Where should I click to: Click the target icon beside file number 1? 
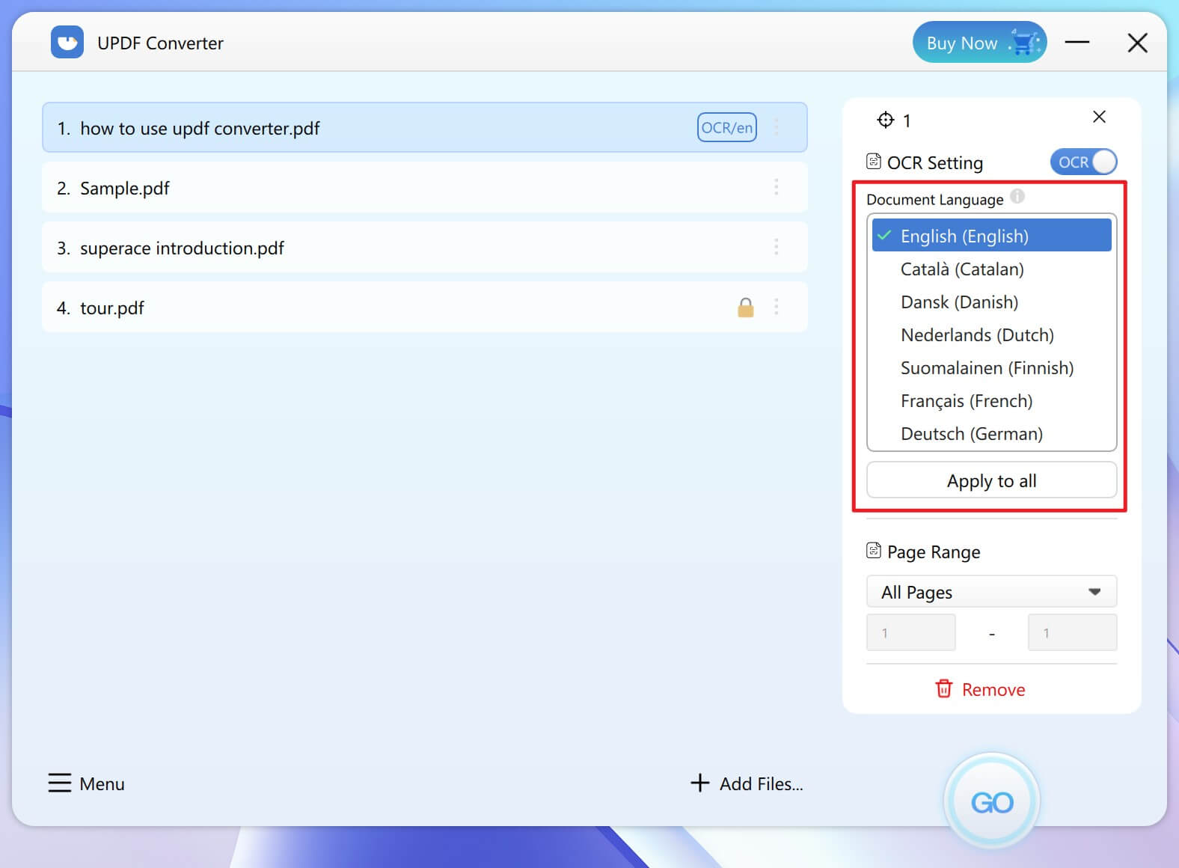click(885, 120)
